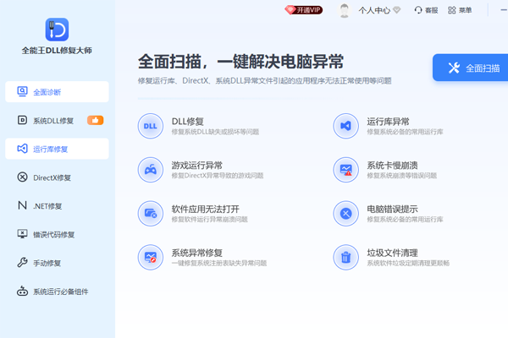Viewport: 508px width, 338px height.
Task: Click the DirectX修复 circled X icon
Action: (x=22, y=177)
